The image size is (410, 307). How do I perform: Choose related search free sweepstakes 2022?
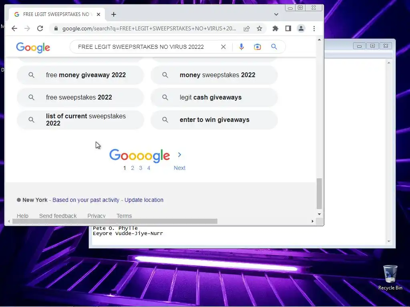point(80,98)
